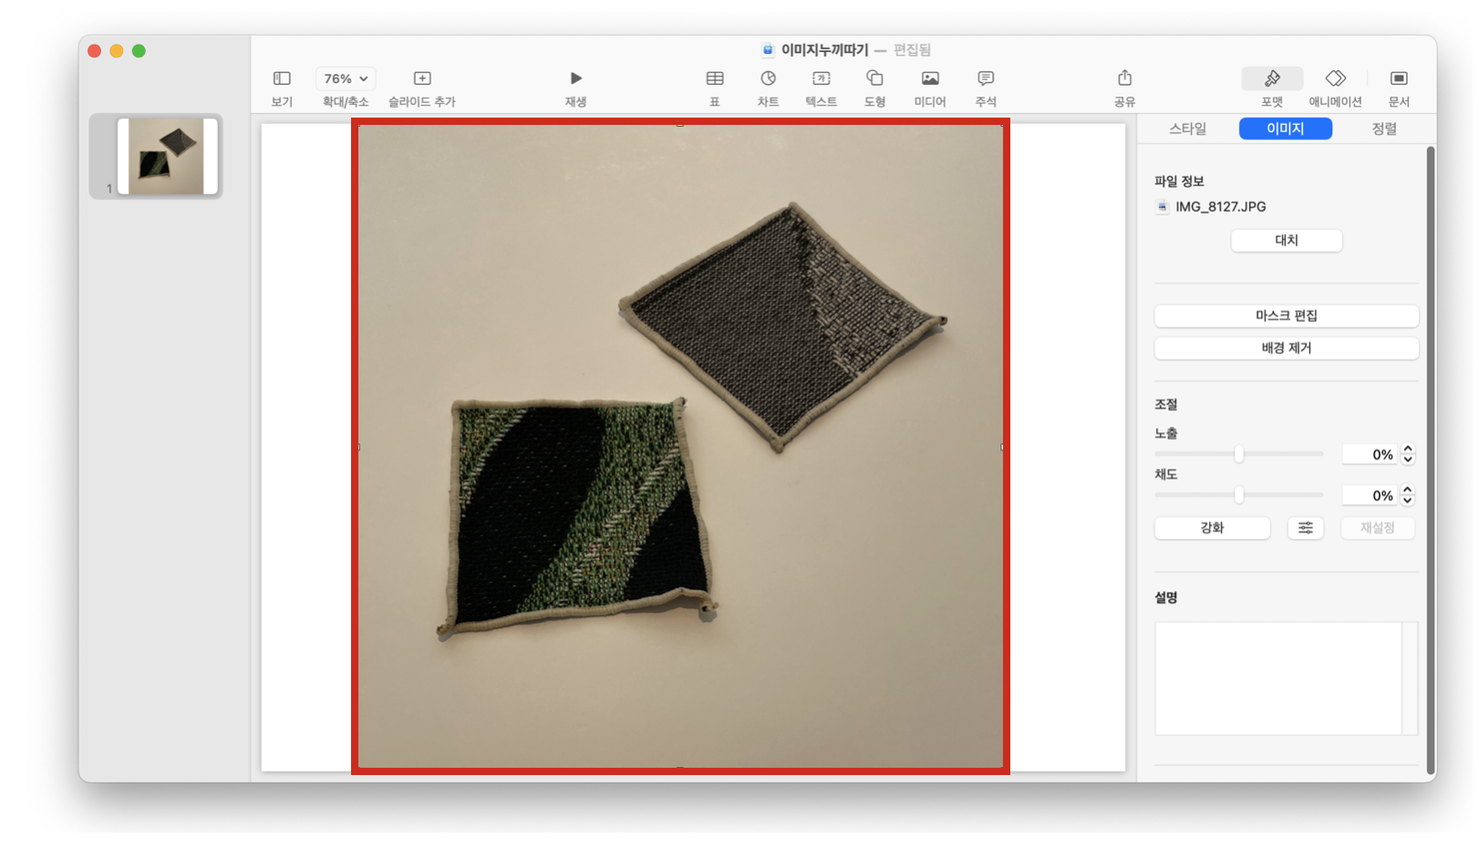Viewport: 1479px width, 848px height.
Task: Switch to the 스타일 tab
Action: pos(1187,129)
